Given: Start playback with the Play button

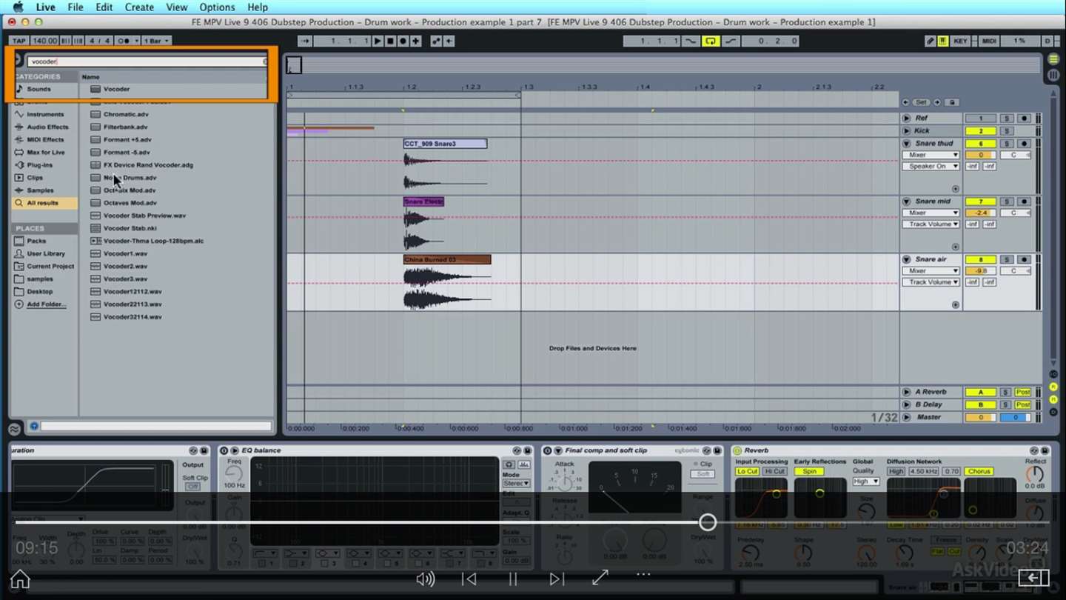Looking at the screenshot, I should coord(378,41).
